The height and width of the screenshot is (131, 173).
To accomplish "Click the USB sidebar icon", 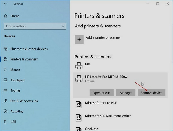I will tap(5, 122).
